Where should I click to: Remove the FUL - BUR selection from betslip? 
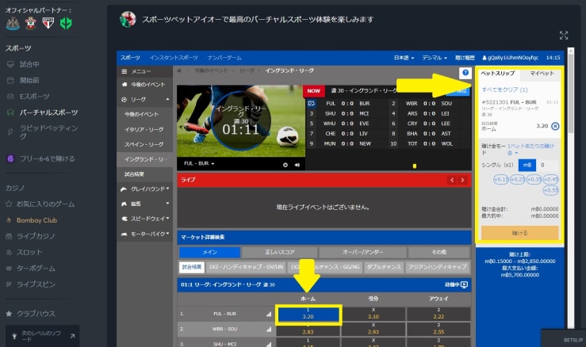[555, 126]
